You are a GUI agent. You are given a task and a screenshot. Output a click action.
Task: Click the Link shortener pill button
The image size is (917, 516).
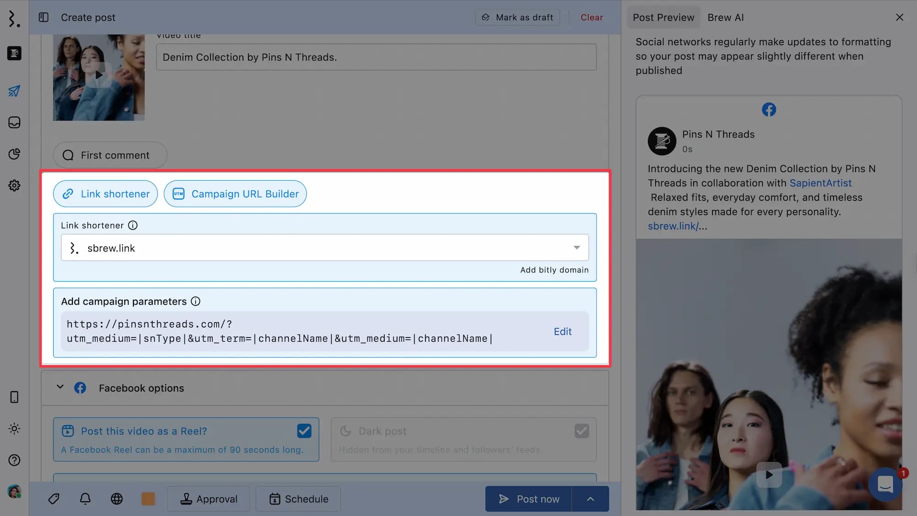coord(105,194)
